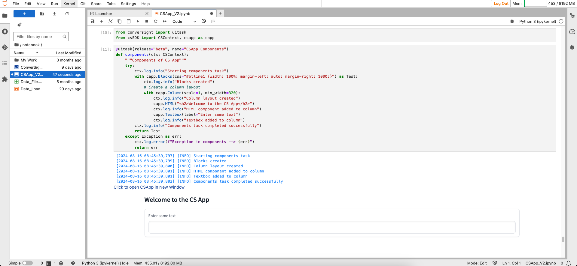Create a new launcher with plus button
Screen dimensions: 577x266
[x=24, y=14]
